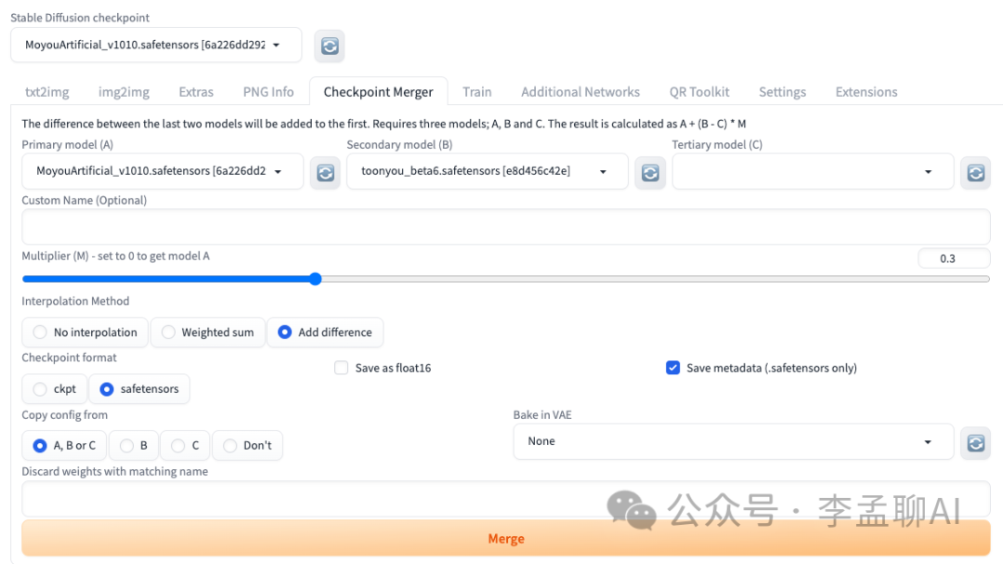1003x564 pixels.
Task: Refresh the Secondary model (B) list
Action: [650, 173]
